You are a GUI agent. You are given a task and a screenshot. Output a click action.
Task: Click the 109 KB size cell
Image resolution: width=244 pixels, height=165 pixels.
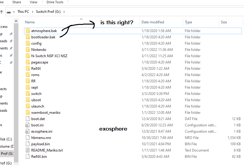click(236, 144)
